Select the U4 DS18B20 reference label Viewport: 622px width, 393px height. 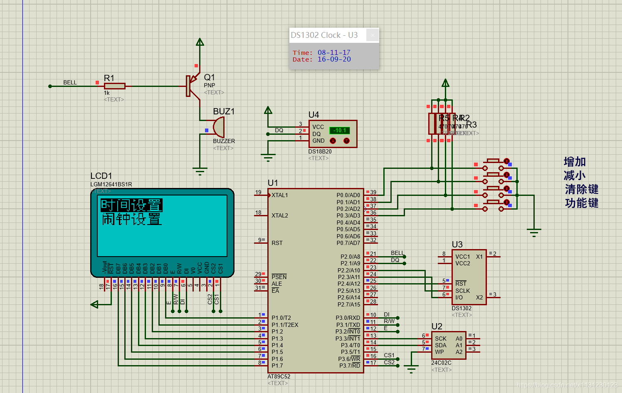pos(313,115)
